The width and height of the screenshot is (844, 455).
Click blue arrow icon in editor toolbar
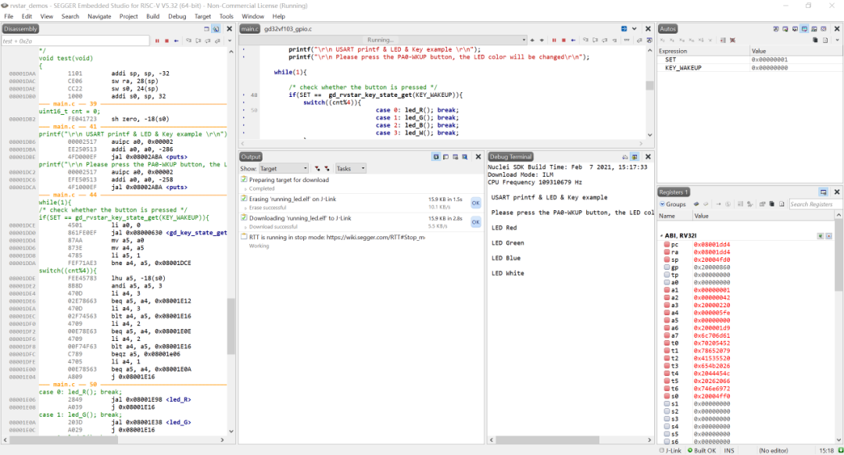point(574,41)
